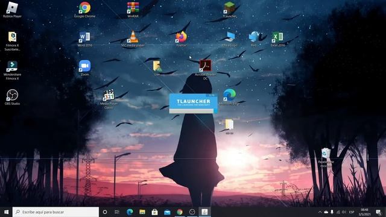Select the Excel 2016 desktop shortcut
The width and height of the screenshot is (386, 217).
[277, 39]
